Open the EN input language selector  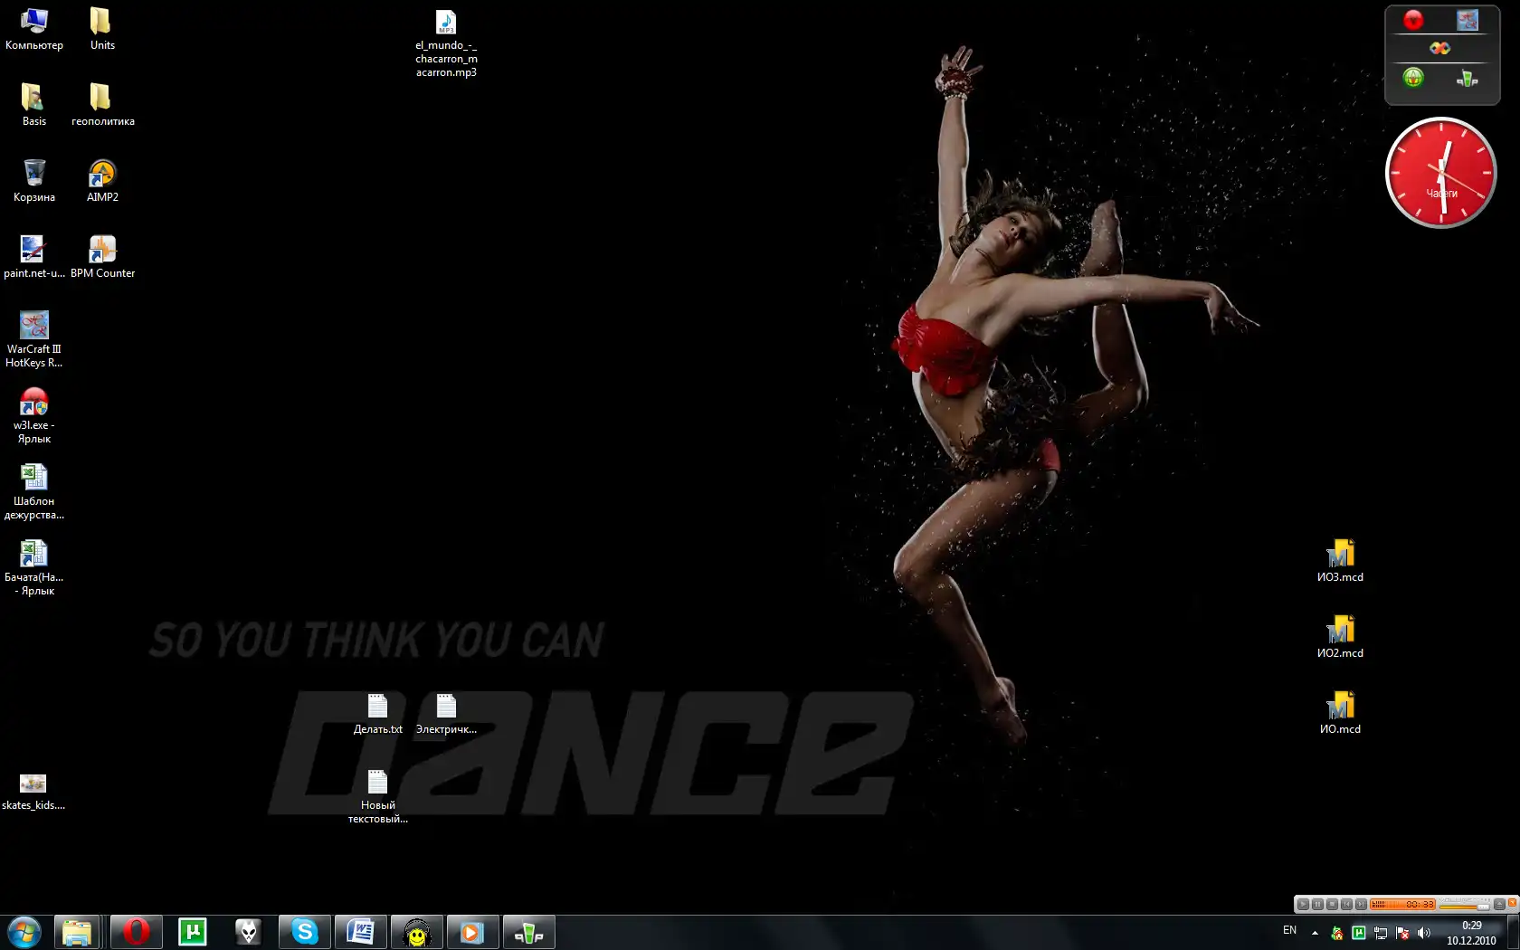click(1289, 930)
